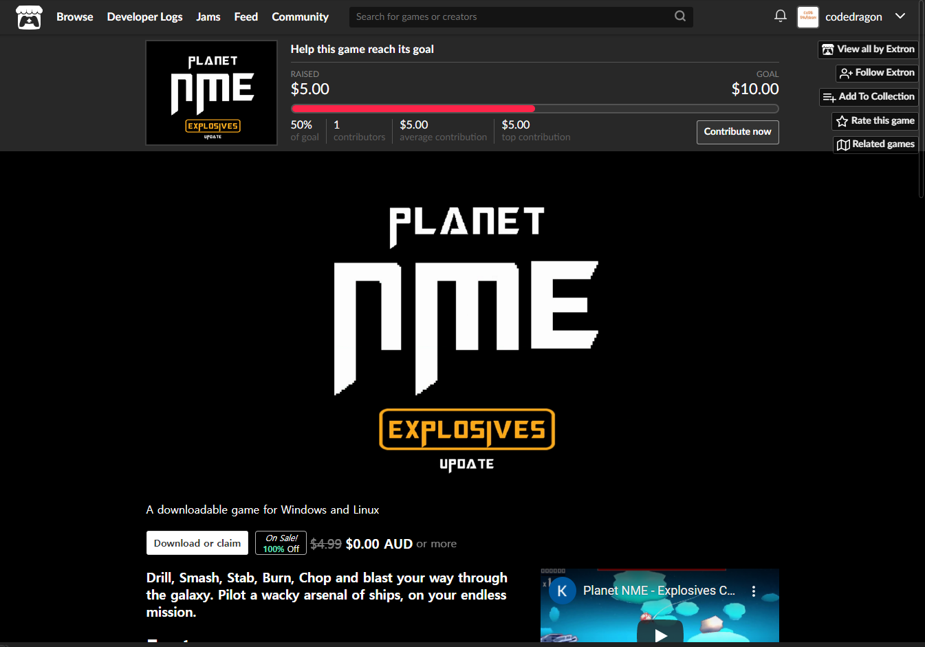The width and height of the screenshot is (925, 647).
Task: Open codedragon profile avatar
Action: [808, 17]
